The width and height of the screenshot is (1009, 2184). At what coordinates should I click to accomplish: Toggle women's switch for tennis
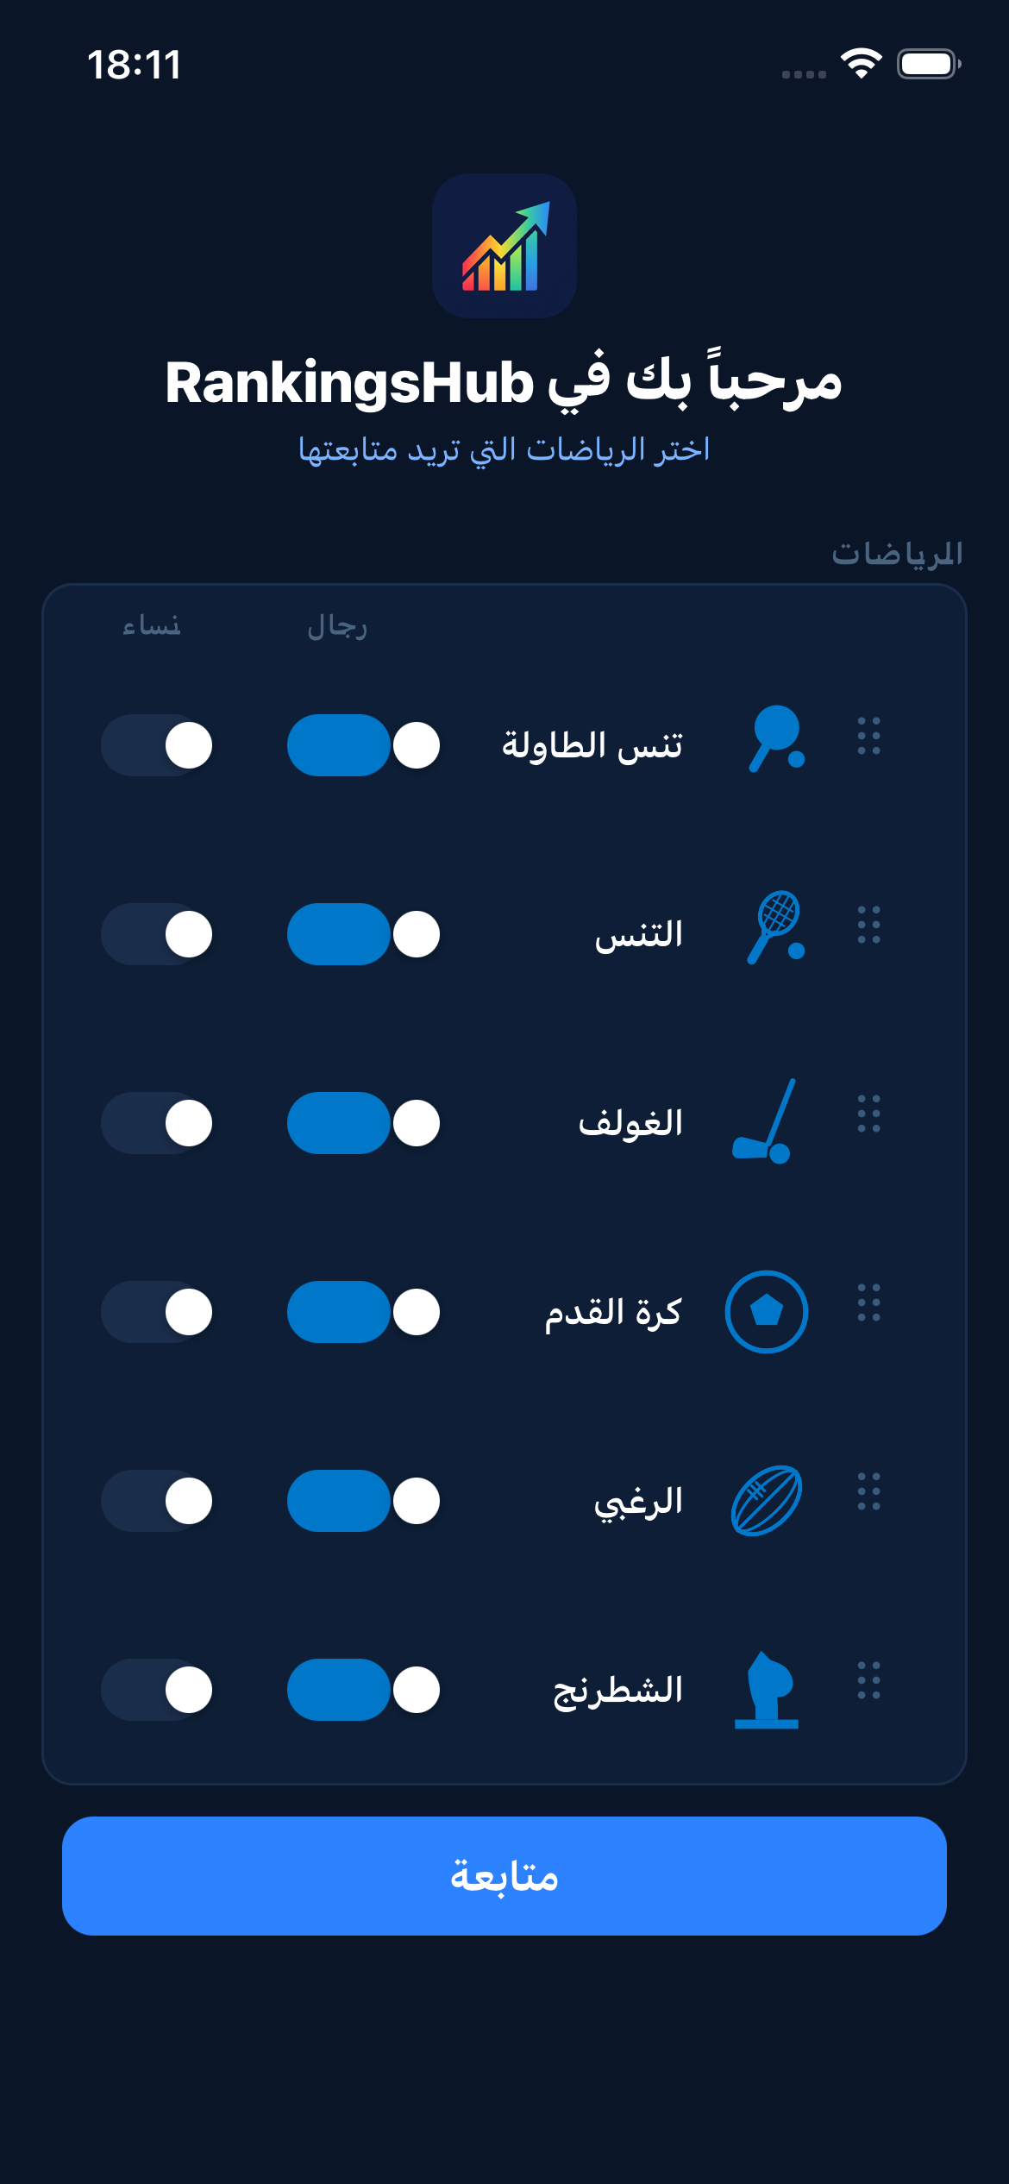(x=156, y=934)
